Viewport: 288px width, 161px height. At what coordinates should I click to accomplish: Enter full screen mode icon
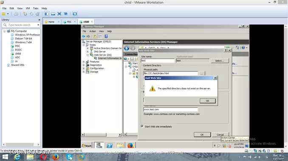pos(59,14)
